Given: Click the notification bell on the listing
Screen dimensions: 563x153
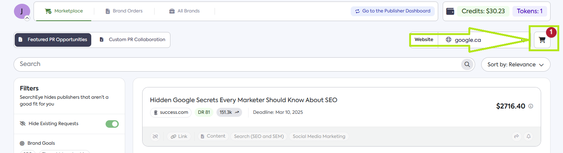Looking at the screenshot, I should pyautogui.click(x=529, y=136).
